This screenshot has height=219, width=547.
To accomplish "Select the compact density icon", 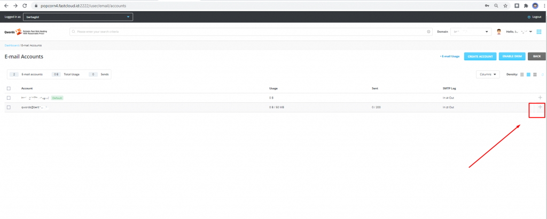I will [522, 74].
